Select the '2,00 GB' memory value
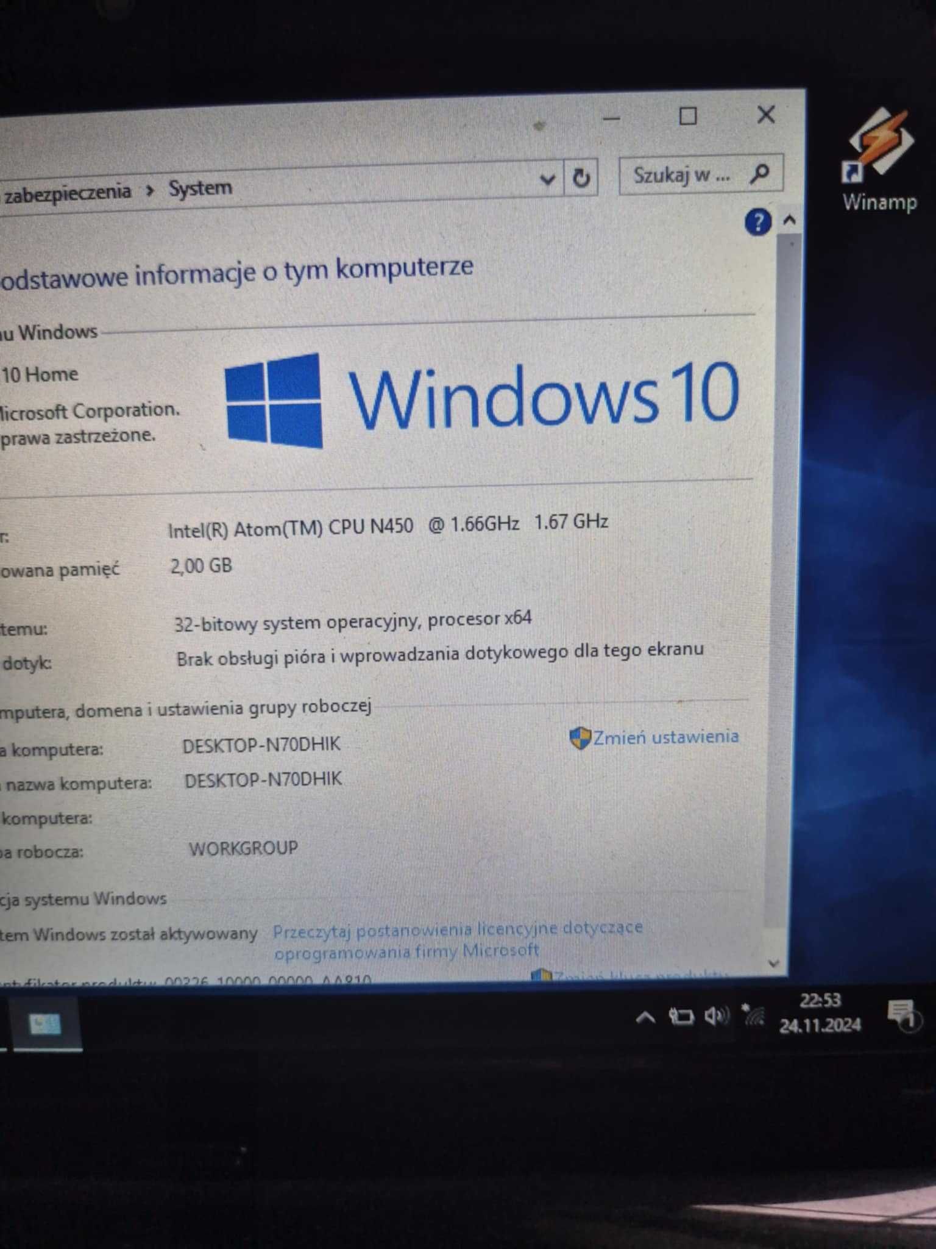The width and height of the screenshot is (936, 1249). 201,565
